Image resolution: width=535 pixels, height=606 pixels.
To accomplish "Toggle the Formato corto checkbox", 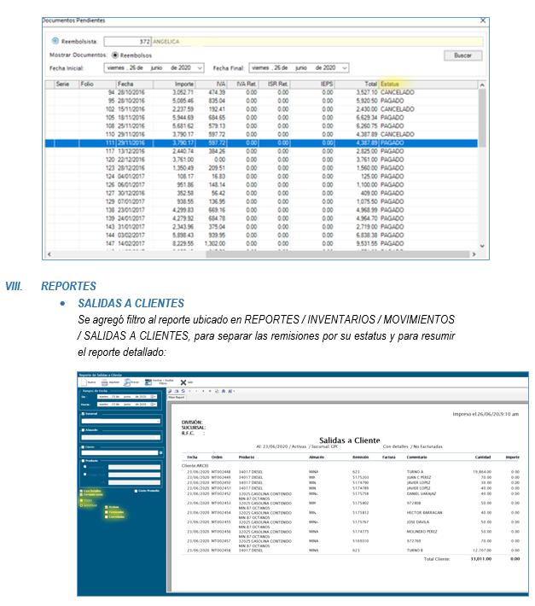I will [81, 495].
